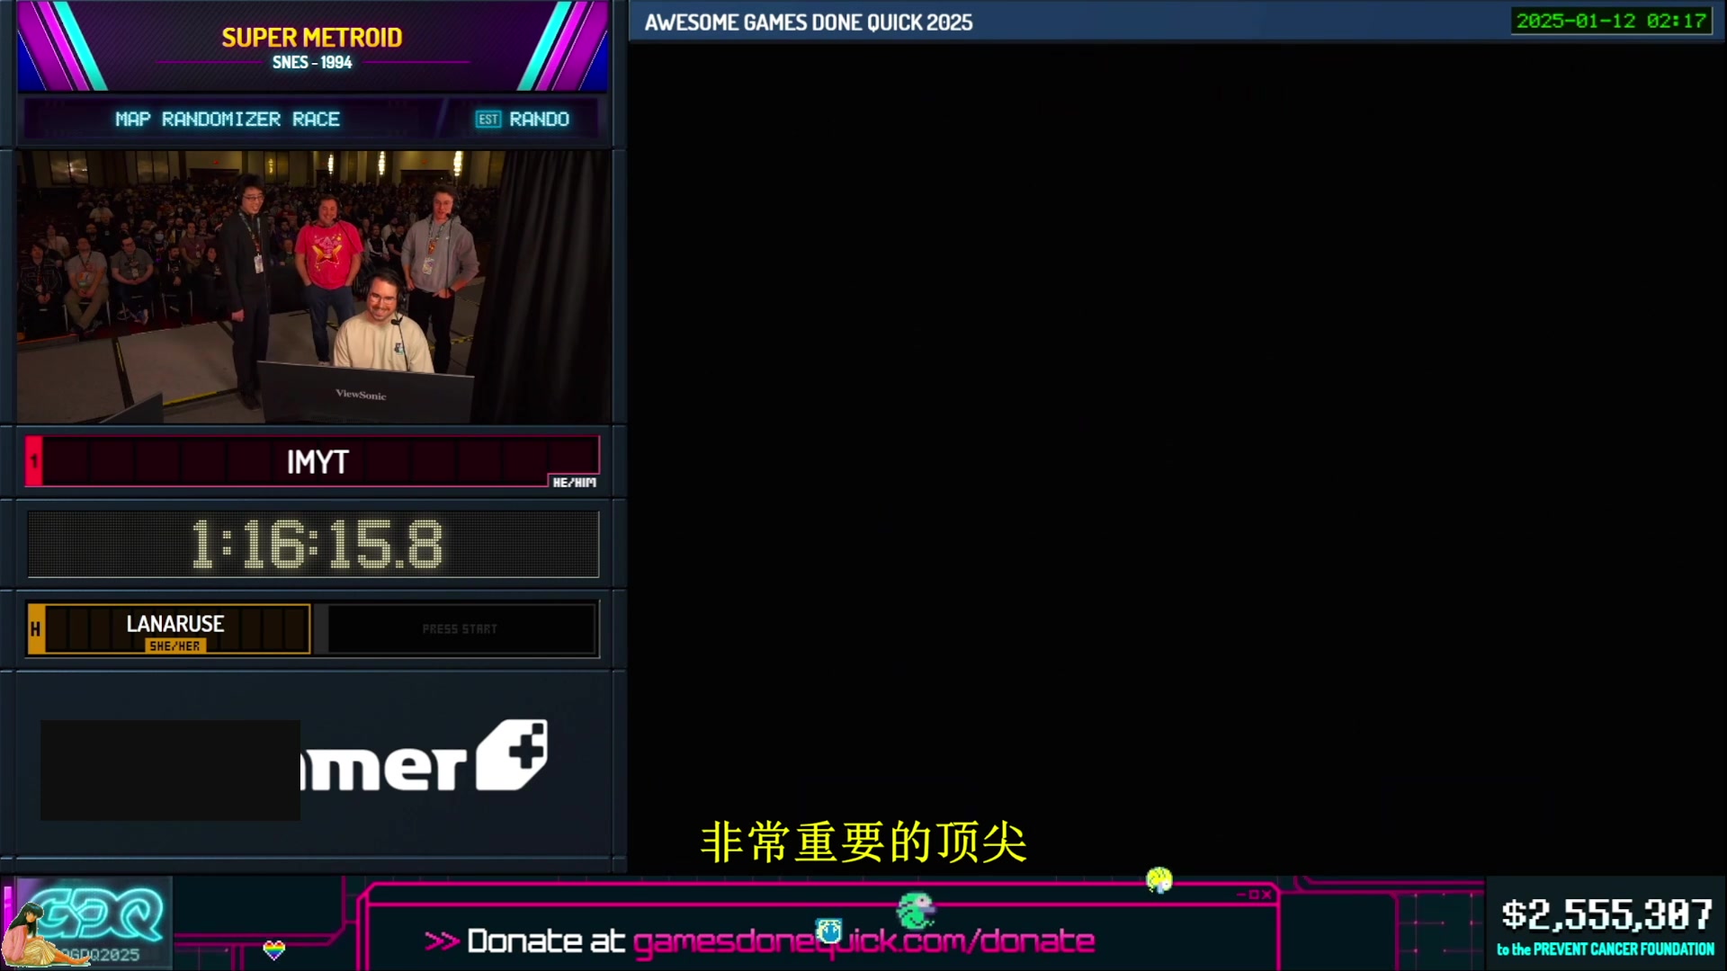The image size is (1727, 971).
Task: Click the SNES - 1994 platform text
Action: (x=312, y=63)
